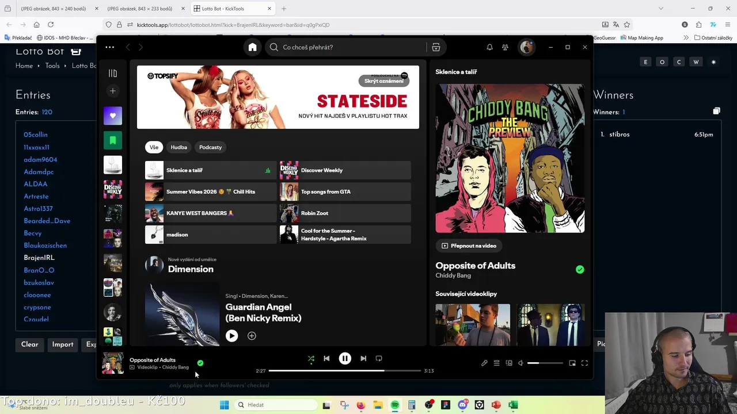The height and width of the screenshot is (414, 737).
Task: Adjust the Spotify volume slider
Action: click(x=545, y=363)
